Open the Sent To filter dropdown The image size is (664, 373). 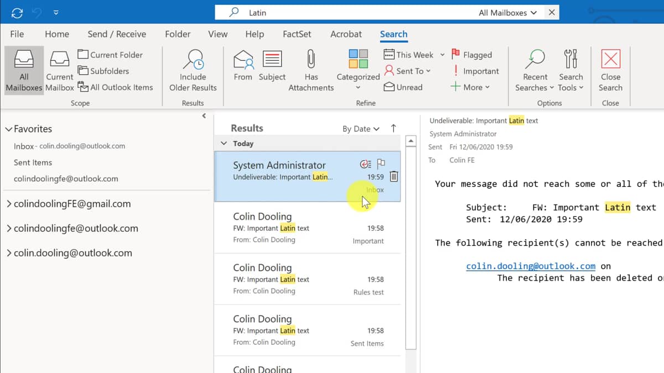[x=407, y=71]
